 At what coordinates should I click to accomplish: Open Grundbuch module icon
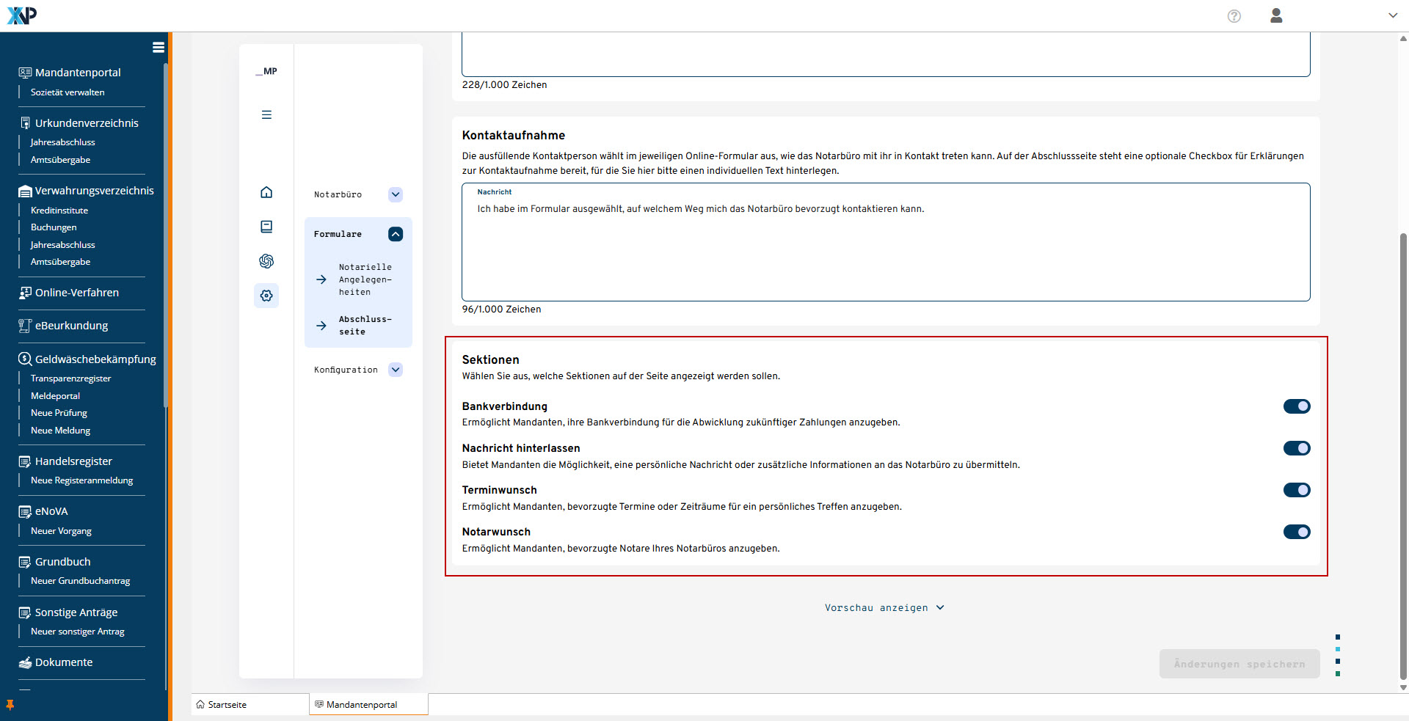click(25, 562)
